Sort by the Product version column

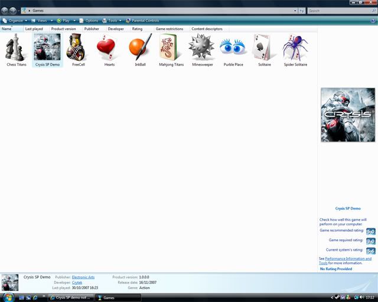pyautogui.click(x=66, y=29)
